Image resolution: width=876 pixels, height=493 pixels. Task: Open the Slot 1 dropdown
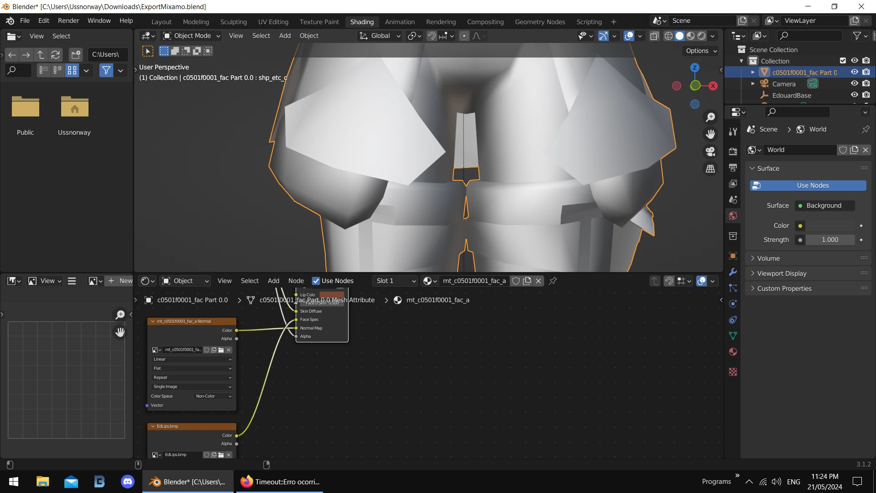pos(396,281)
